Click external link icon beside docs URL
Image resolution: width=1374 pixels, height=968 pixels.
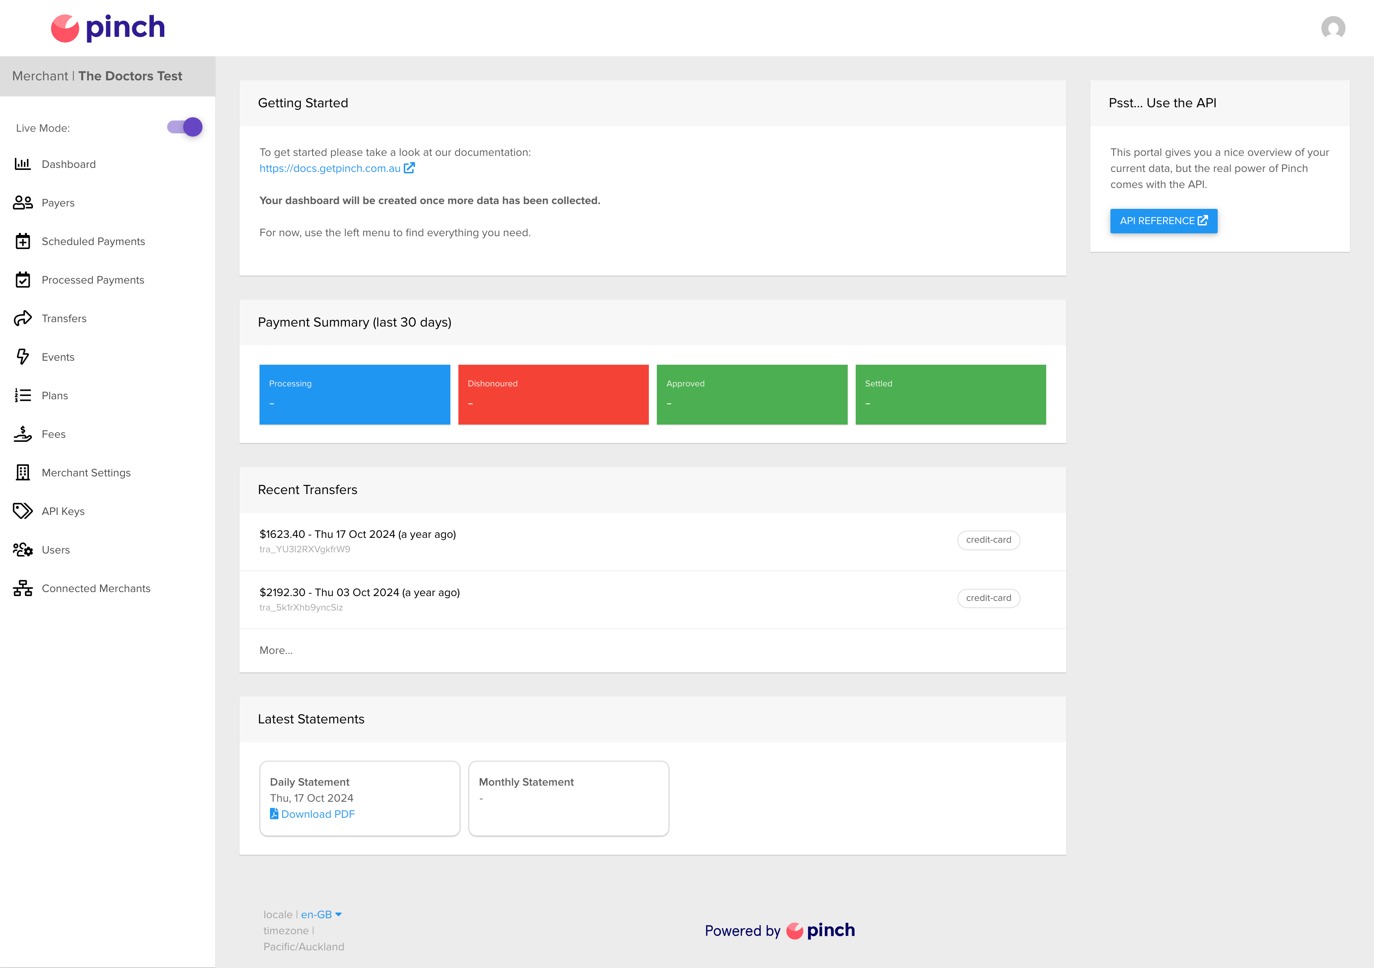[x=409, y=168]
